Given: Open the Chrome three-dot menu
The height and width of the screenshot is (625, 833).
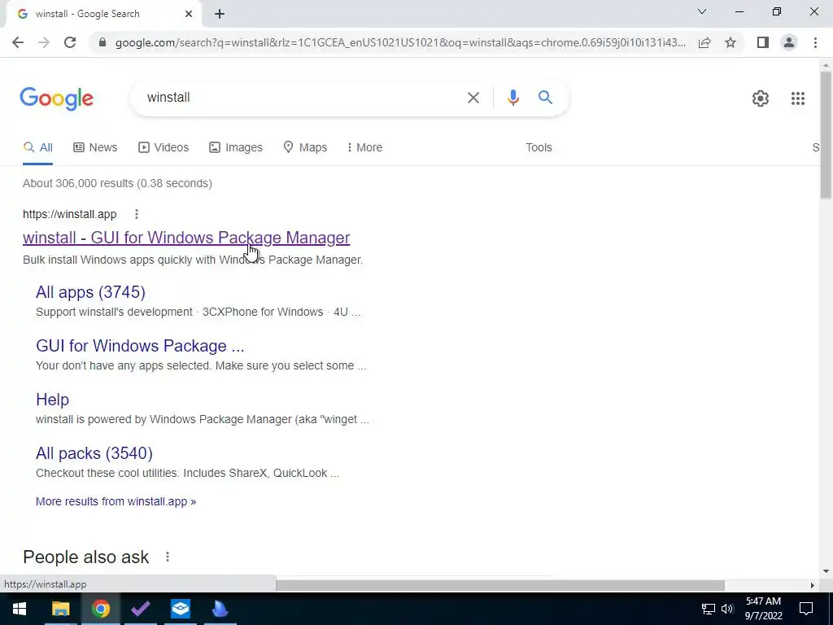Looking at the screenshot, I should pos(815,42).
